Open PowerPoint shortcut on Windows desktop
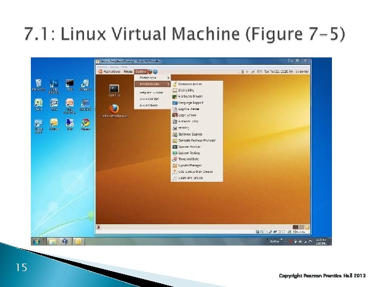This screenshot has width=383, height=287. pyautogui.click(x=70, y=106)
